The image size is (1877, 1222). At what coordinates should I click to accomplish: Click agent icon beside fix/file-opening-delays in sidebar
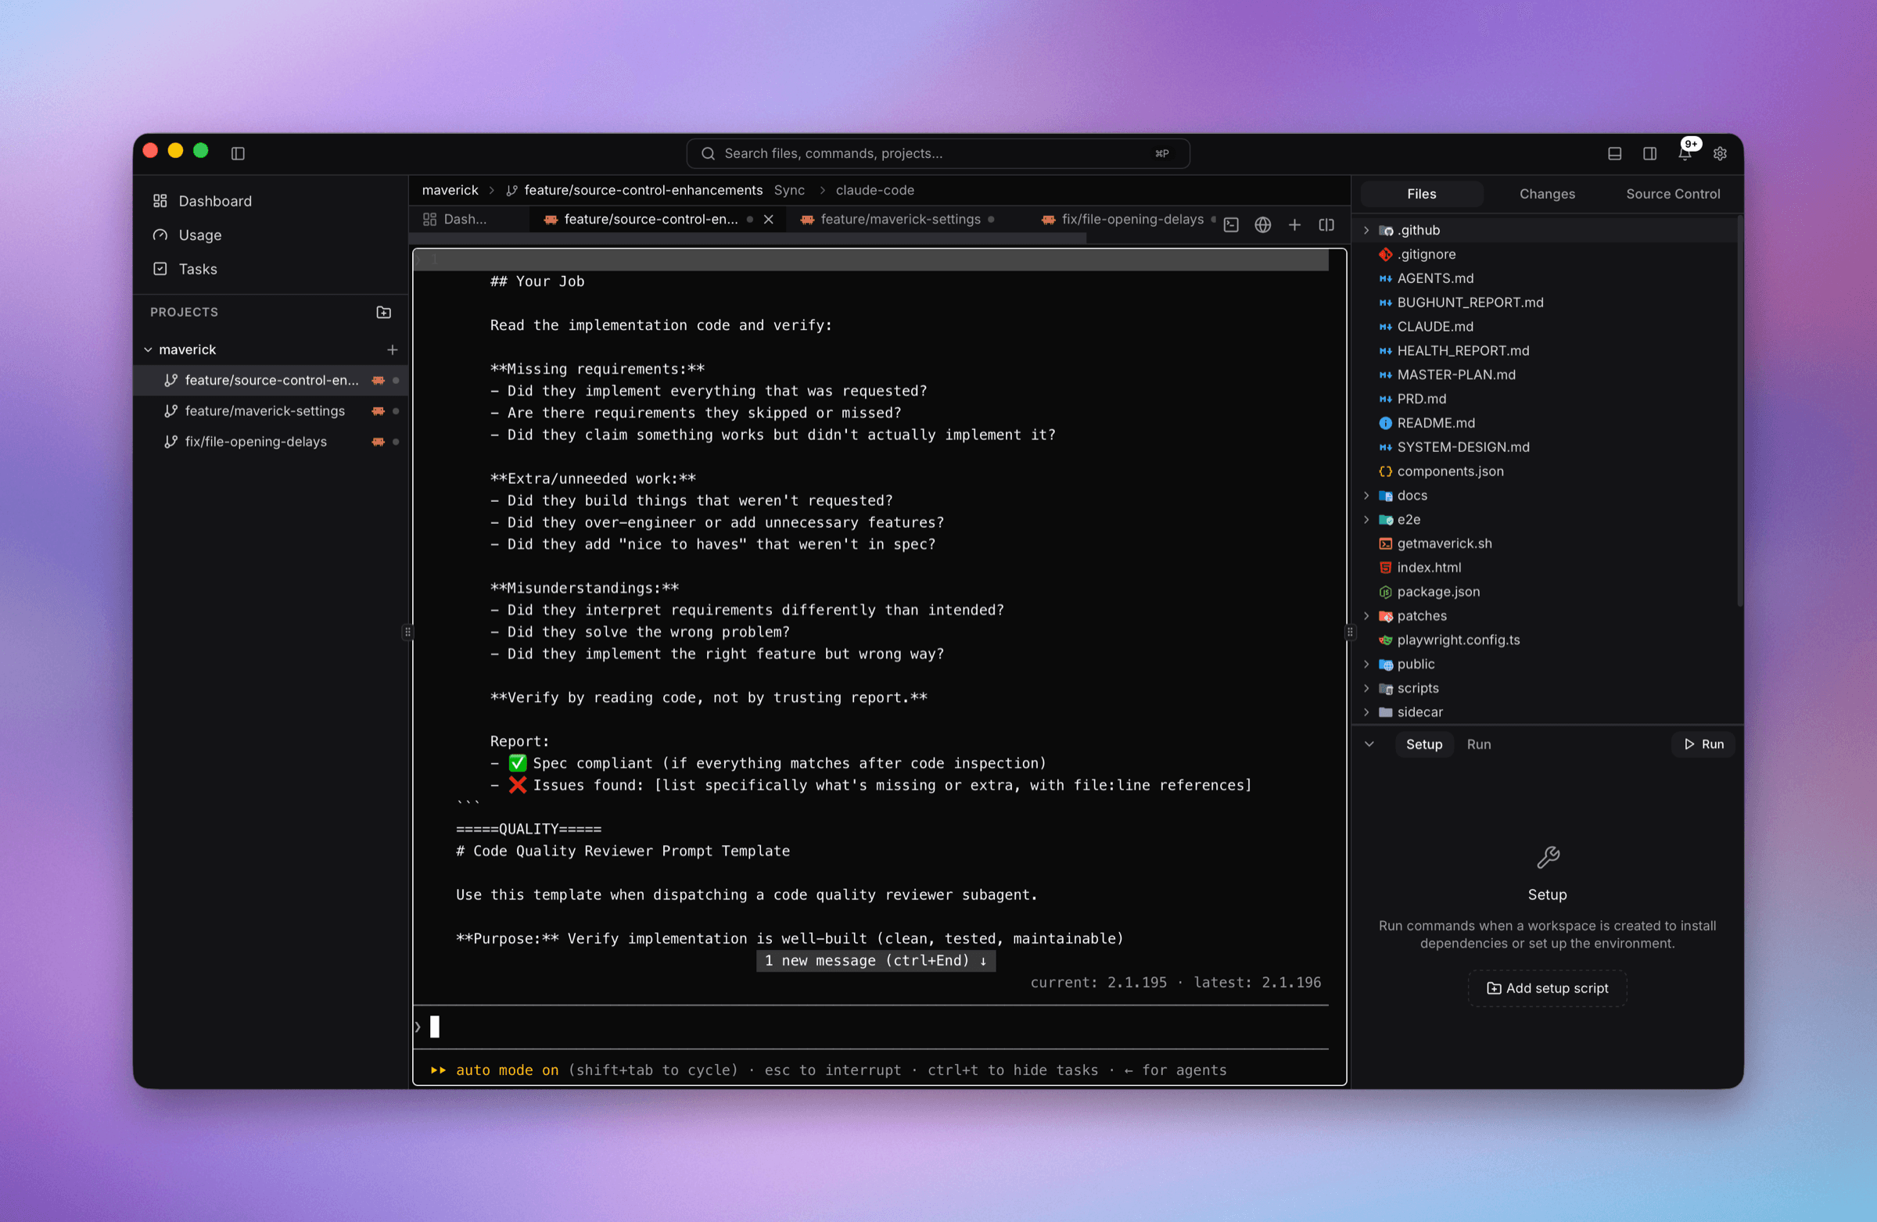point(379,442)
